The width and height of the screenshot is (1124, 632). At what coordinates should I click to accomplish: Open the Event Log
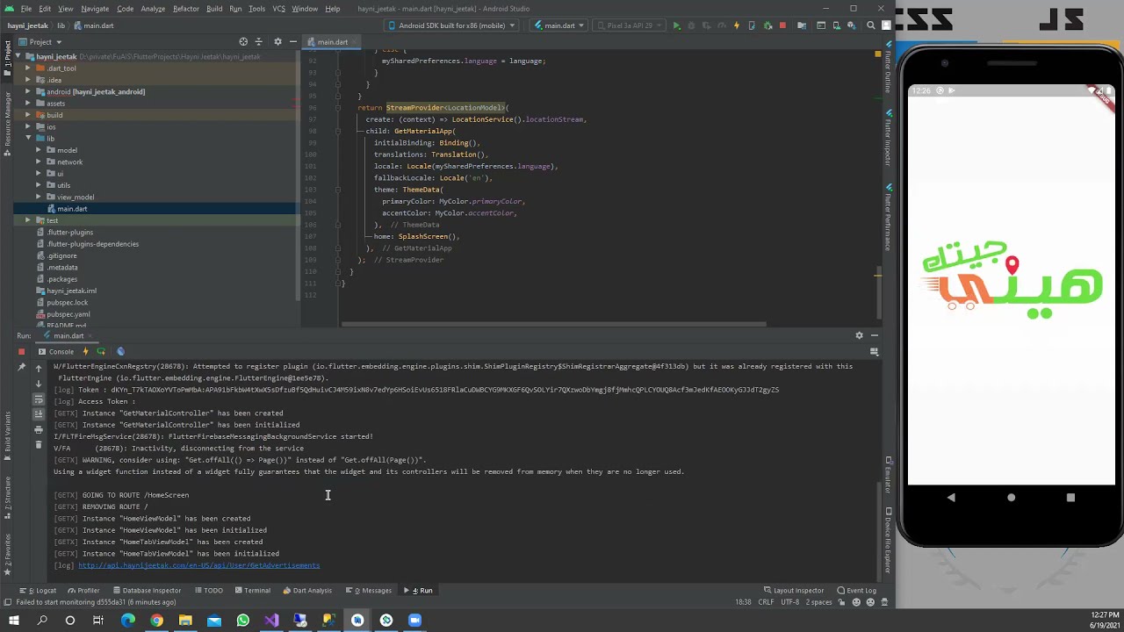pyautogui.click(x=856, y=590)
